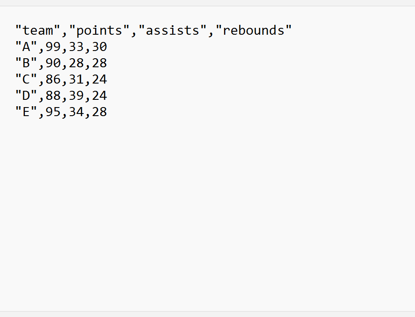Click the last value 28 in row E
Viewport: 415px width, 317px height.
pos(99,112)
